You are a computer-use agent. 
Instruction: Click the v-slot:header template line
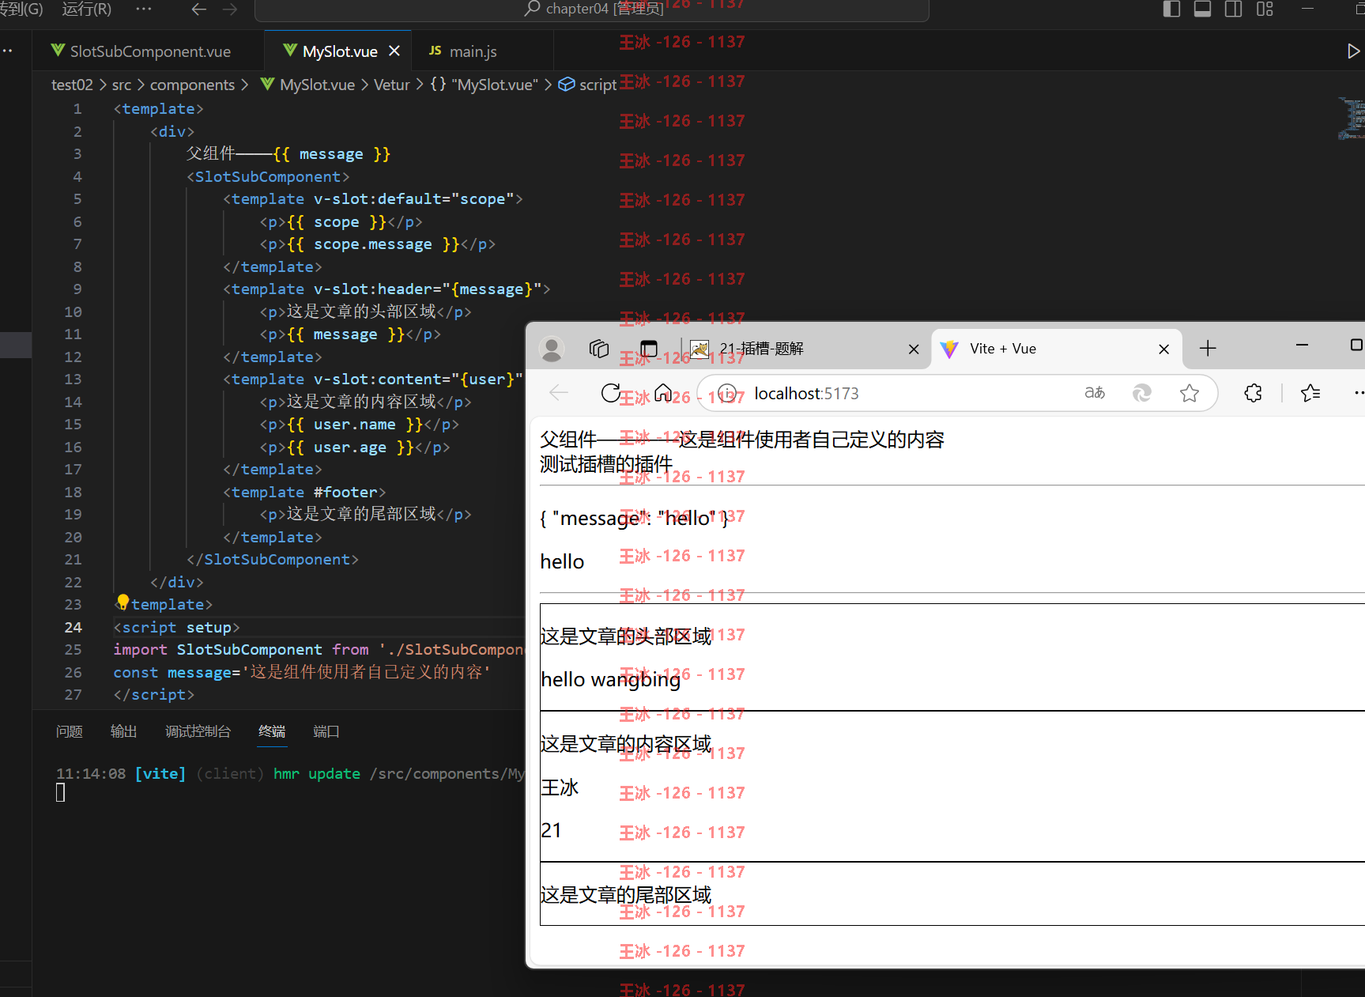pyautogui.click(x=386, y=289)
